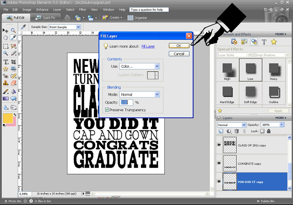Select the Clone Stamp tool

(5, 83)
